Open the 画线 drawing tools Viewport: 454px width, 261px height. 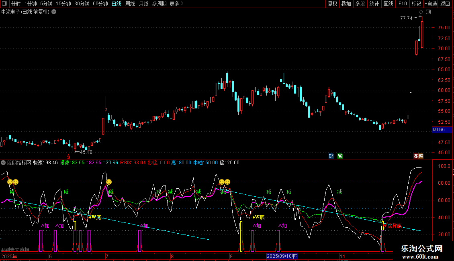coord(388,4)
